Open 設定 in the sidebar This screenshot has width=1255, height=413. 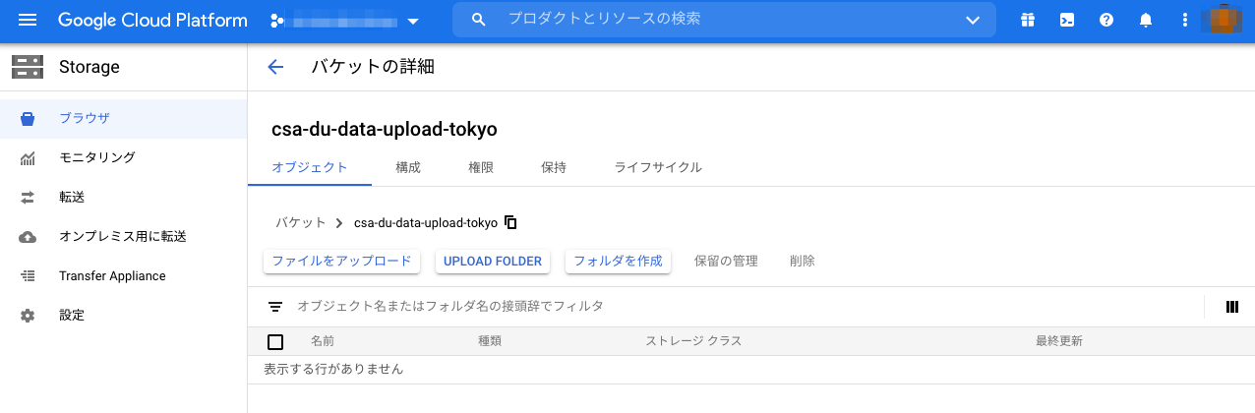click(123, 315)
